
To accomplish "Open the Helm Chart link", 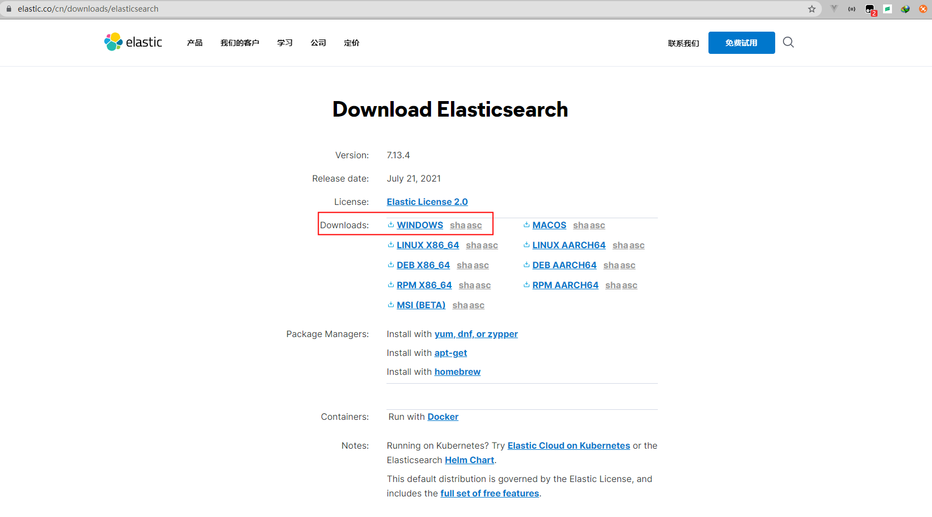I will (469, 460).
